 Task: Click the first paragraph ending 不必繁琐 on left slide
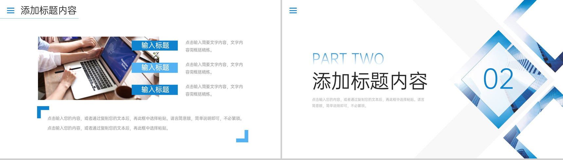pyautogui.click(x=146, y=118)
